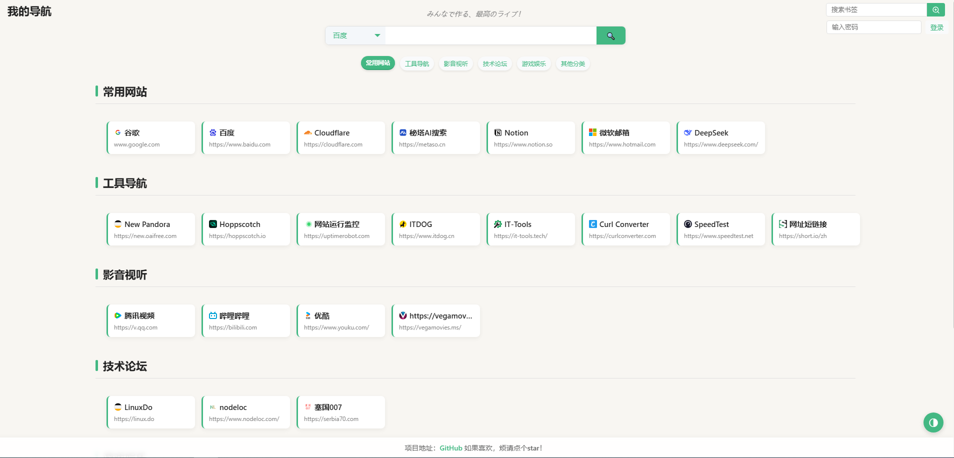Click the https://it-tools.tech/ URL text
The height and width of the screenshot is (458, 954).
[x=520, y=236]
